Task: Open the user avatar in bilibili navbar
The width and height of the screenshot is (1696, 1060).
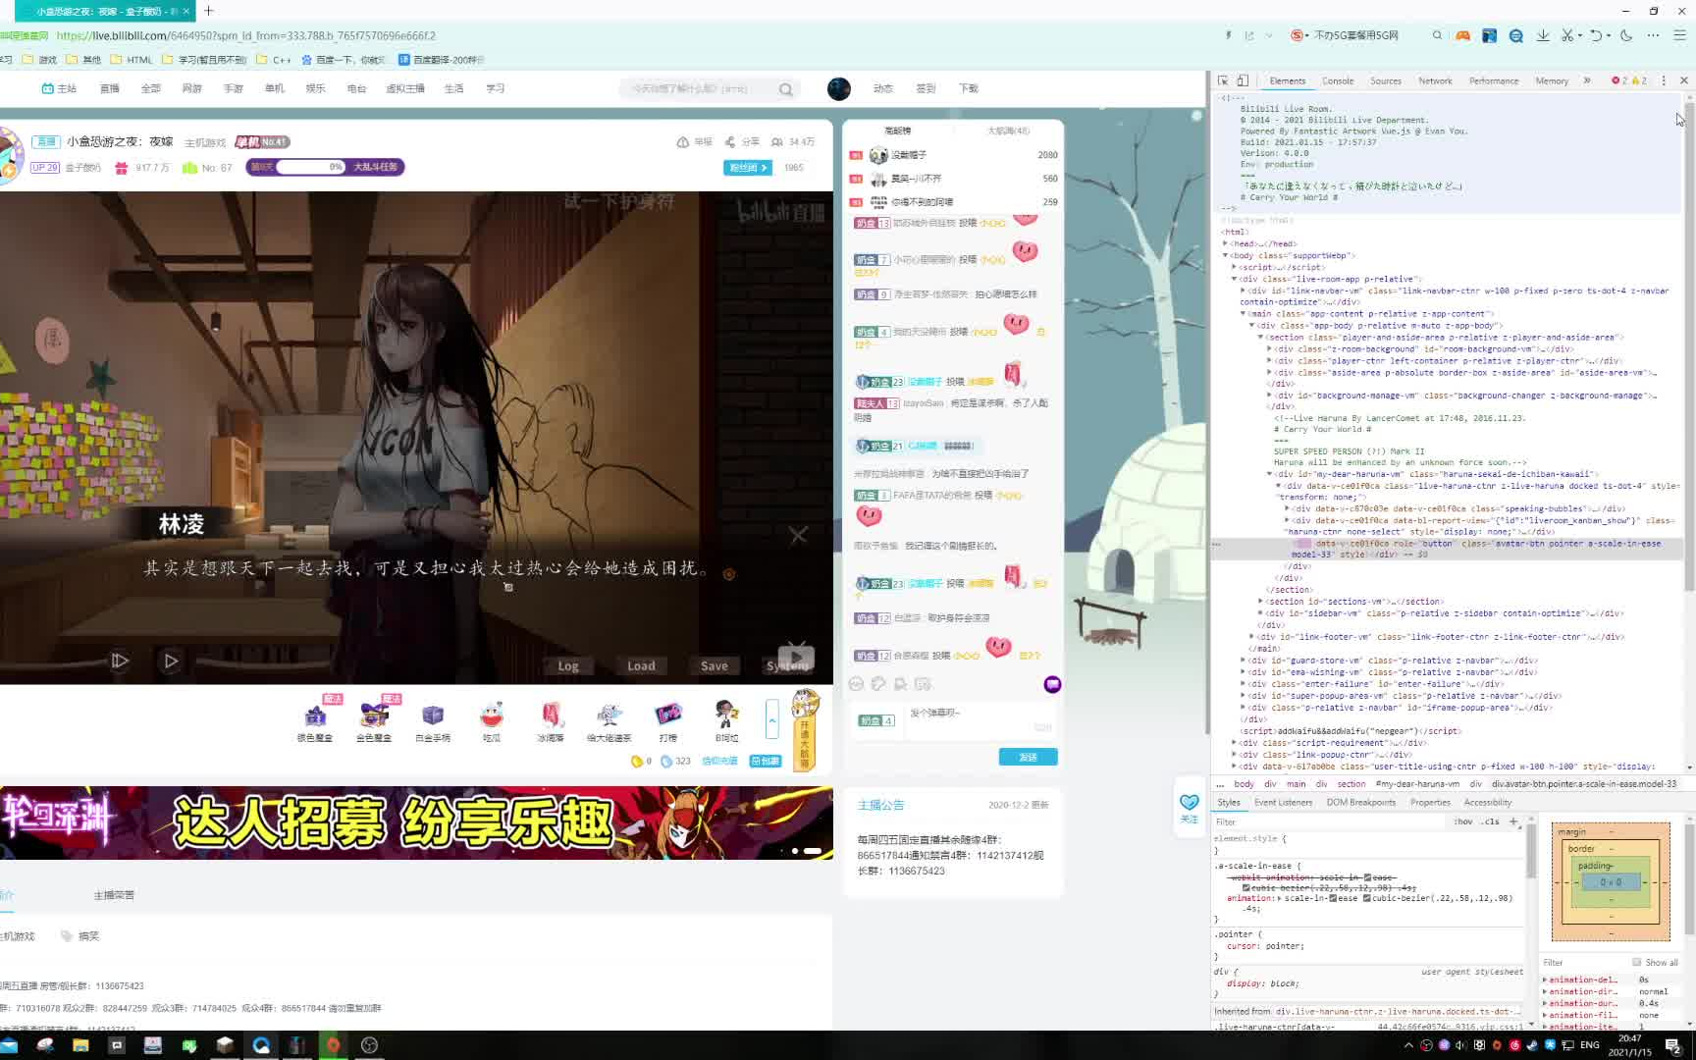Action: click(839, 88)
